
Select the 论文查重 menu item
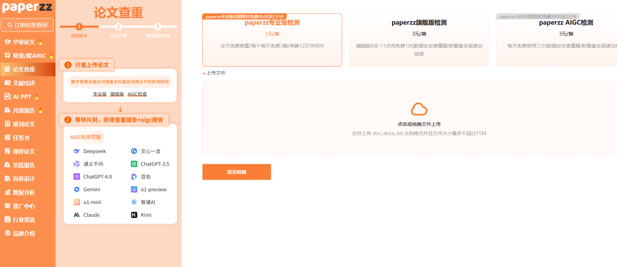(x=27, y=69)
